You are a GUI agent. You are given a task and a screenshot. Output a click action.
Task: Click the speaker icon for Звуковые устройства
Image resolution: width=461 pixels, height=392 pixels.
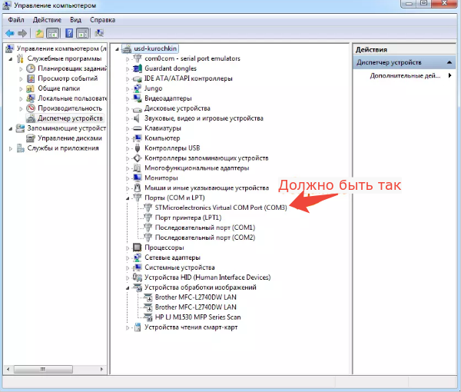(x=137, y=118)
